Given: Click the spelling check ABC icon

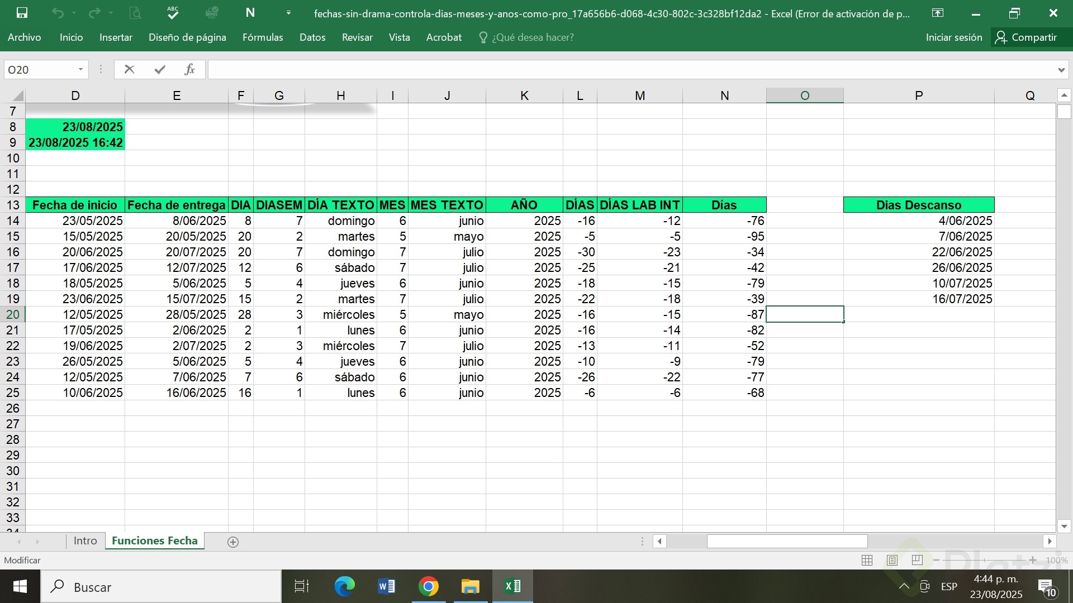Looking at the screenshot, I should click(173, 13).
